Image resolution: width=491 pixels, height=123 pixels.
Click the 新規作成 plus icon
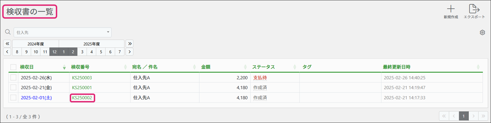[x=451, y=9]
